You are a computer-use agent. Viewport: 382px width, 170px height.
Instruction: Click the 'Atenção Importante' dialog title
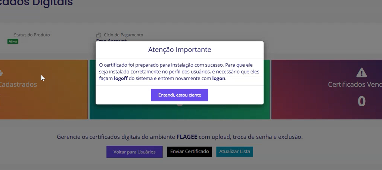pos(179,50)
